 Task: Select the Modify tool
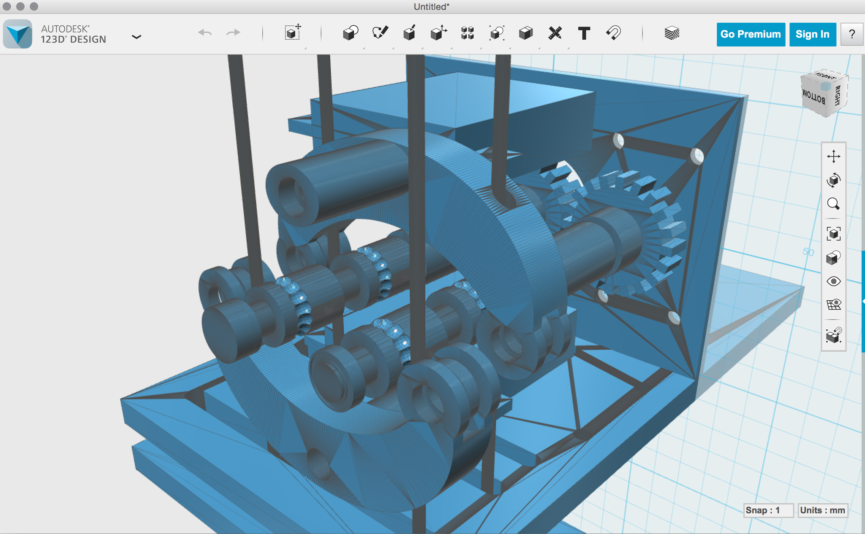click(x=438, y=33)
